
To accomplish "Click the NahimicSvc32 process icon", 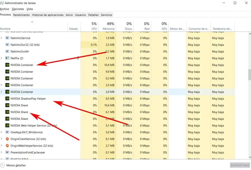I will 7,45.
